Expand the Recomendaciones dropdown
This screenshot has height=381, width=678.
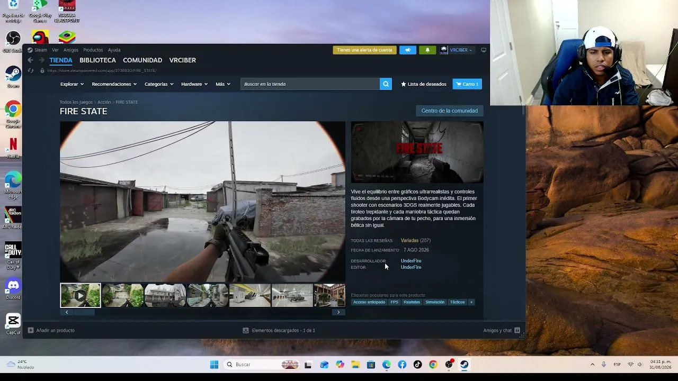pyautogui.click(x=114, y=84)
